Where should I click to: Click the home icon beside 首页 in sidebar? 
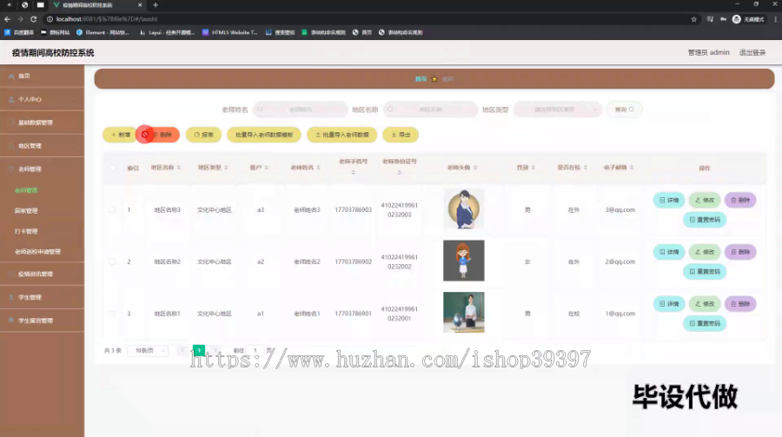(11, 76)
